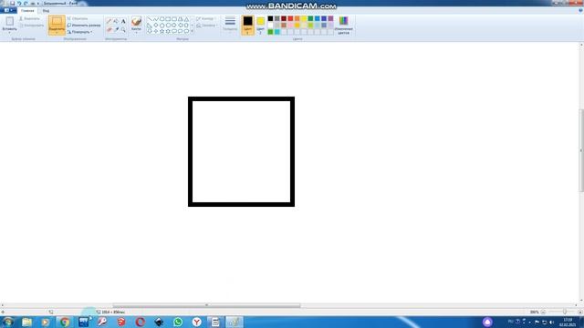Expand the shapes gallery with bottom arrow

pos(193,32)
